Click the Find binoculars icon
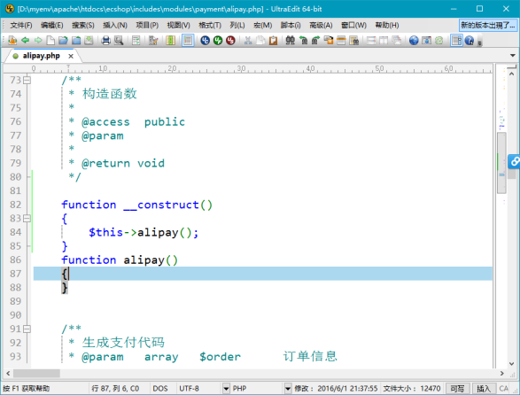This screenshot has width=520, height=395. [291, 41]
